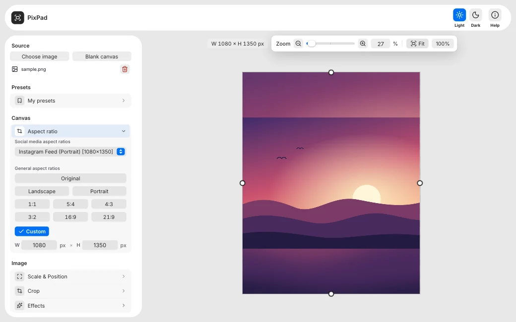Click the zoom out magnifier icon
516x322 pixels.
point(298,44)
